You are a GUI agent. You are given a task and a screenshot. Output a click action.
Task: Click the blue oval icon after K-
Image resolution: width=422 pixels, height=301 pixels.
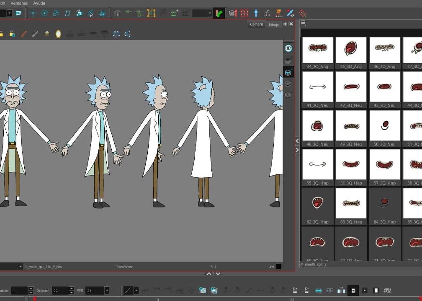click(x=318, y=291)
